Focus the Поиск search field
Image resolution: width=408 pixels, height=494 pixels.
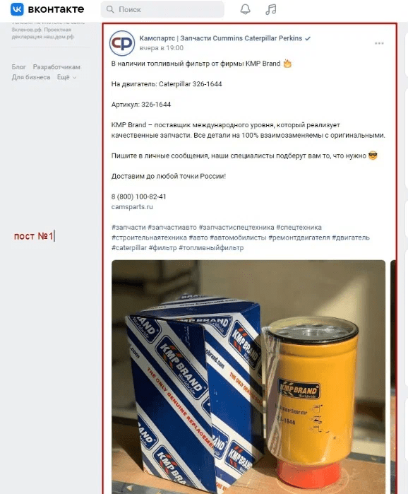162,9
